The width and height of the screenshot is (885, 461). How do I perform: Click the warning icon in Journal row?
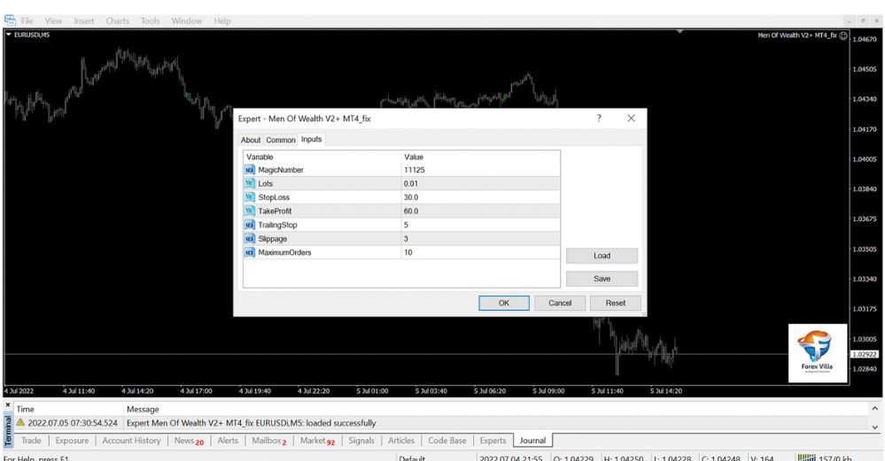[21, 423]
